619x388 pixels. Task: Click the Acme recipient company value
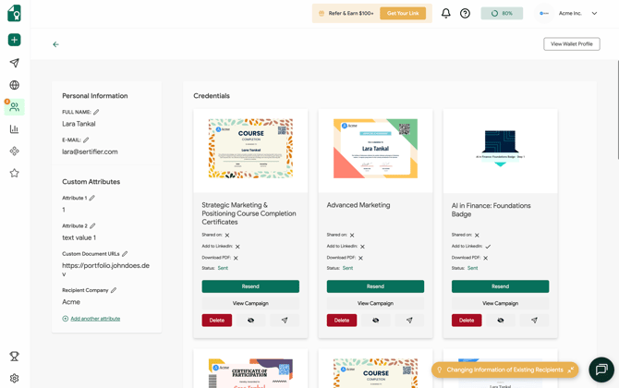coord(71,301)
